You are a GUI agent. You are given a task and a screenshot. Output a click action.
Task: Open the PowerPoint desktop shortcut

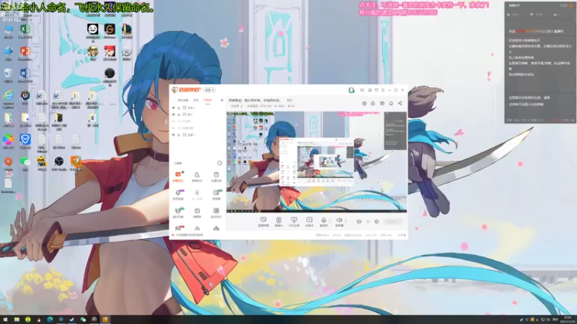[25, 53]
